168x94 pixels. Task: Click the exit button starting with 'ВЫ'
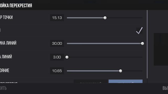(x=165, y=88)
